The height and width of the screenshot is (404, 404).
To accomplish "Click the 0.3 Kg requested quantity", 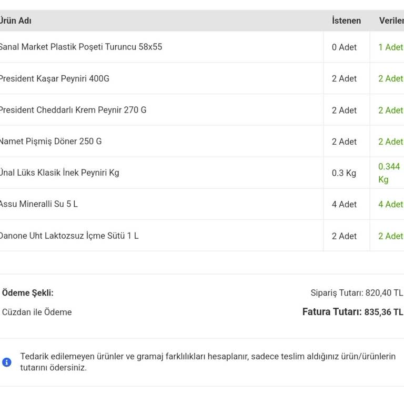I will click(344, 173).
